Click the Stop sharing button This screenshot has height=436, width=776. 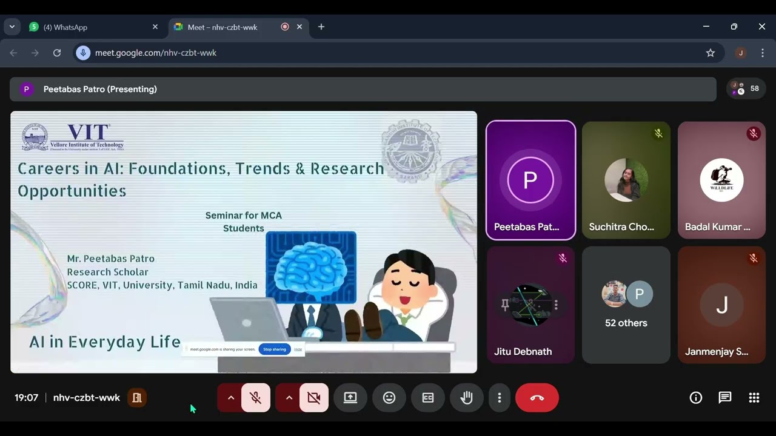(x=275, y=349)
